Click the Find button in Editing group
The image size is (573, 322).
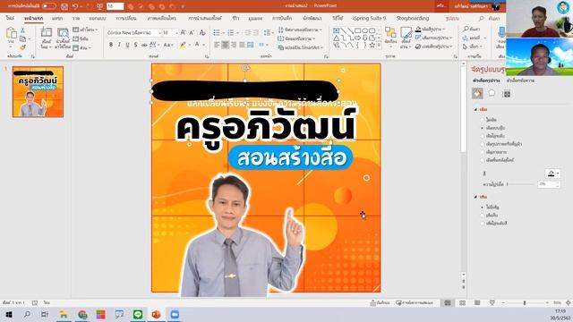pos(472,29)
